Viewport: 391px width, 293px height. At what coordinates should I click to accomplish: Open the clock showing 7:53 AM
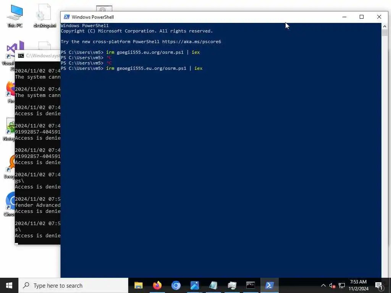(x=358, y=285)
